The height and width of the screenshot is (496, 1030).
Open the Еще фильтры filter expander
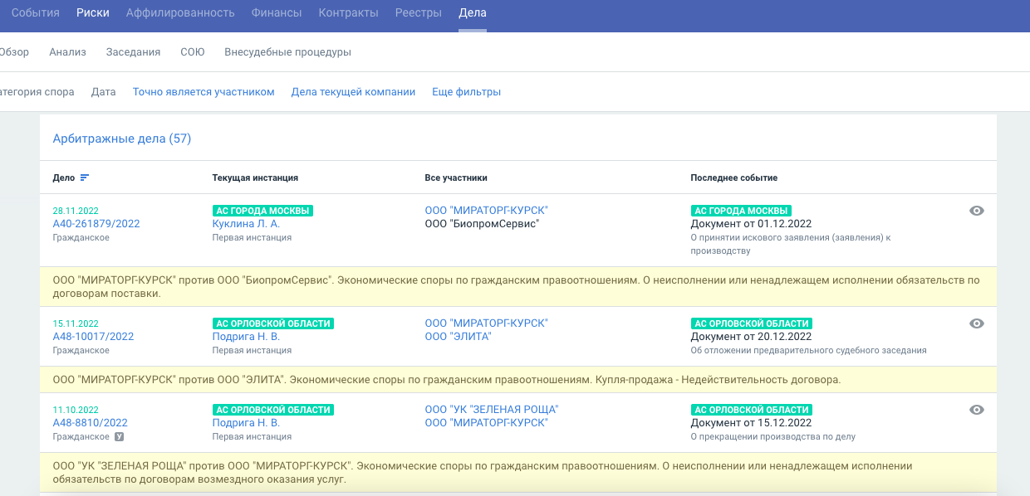[466, 92]
